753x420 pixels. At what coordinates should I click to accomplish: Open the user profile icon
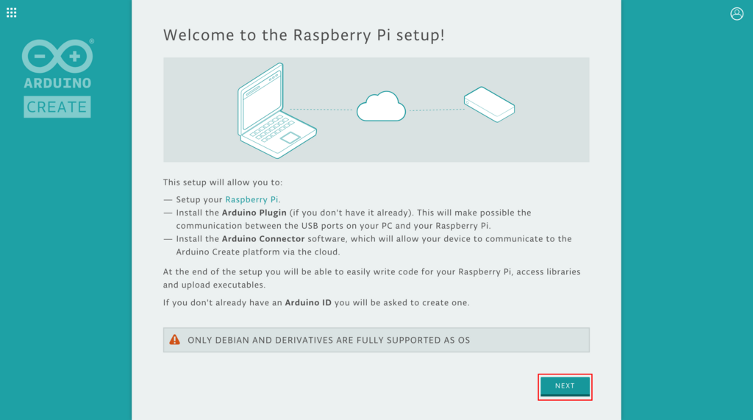pyautogui.click(x=737, y=13)
